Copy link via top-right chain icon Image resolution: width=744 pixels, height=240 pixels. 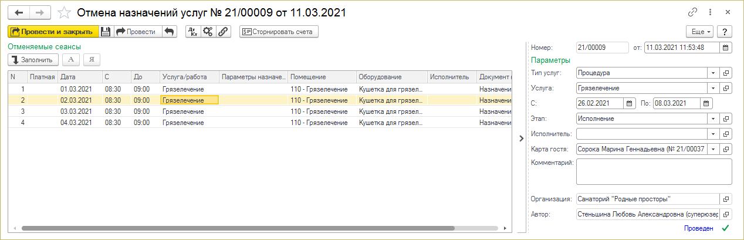(693, 12)
